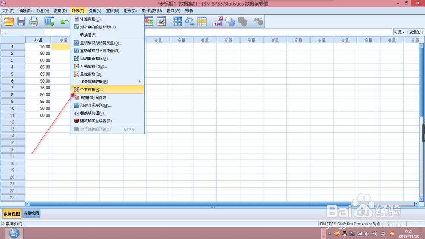The image size is (425, 239).
Task: Click cell with value 95.00
Action: pos(38,102)
